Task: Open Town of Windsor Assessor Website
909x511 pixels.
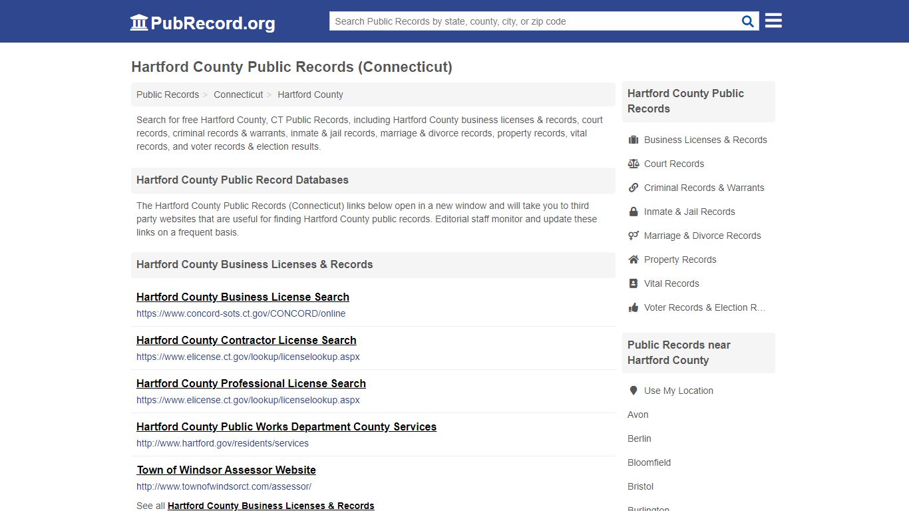Action: click(x=226, y=470)
